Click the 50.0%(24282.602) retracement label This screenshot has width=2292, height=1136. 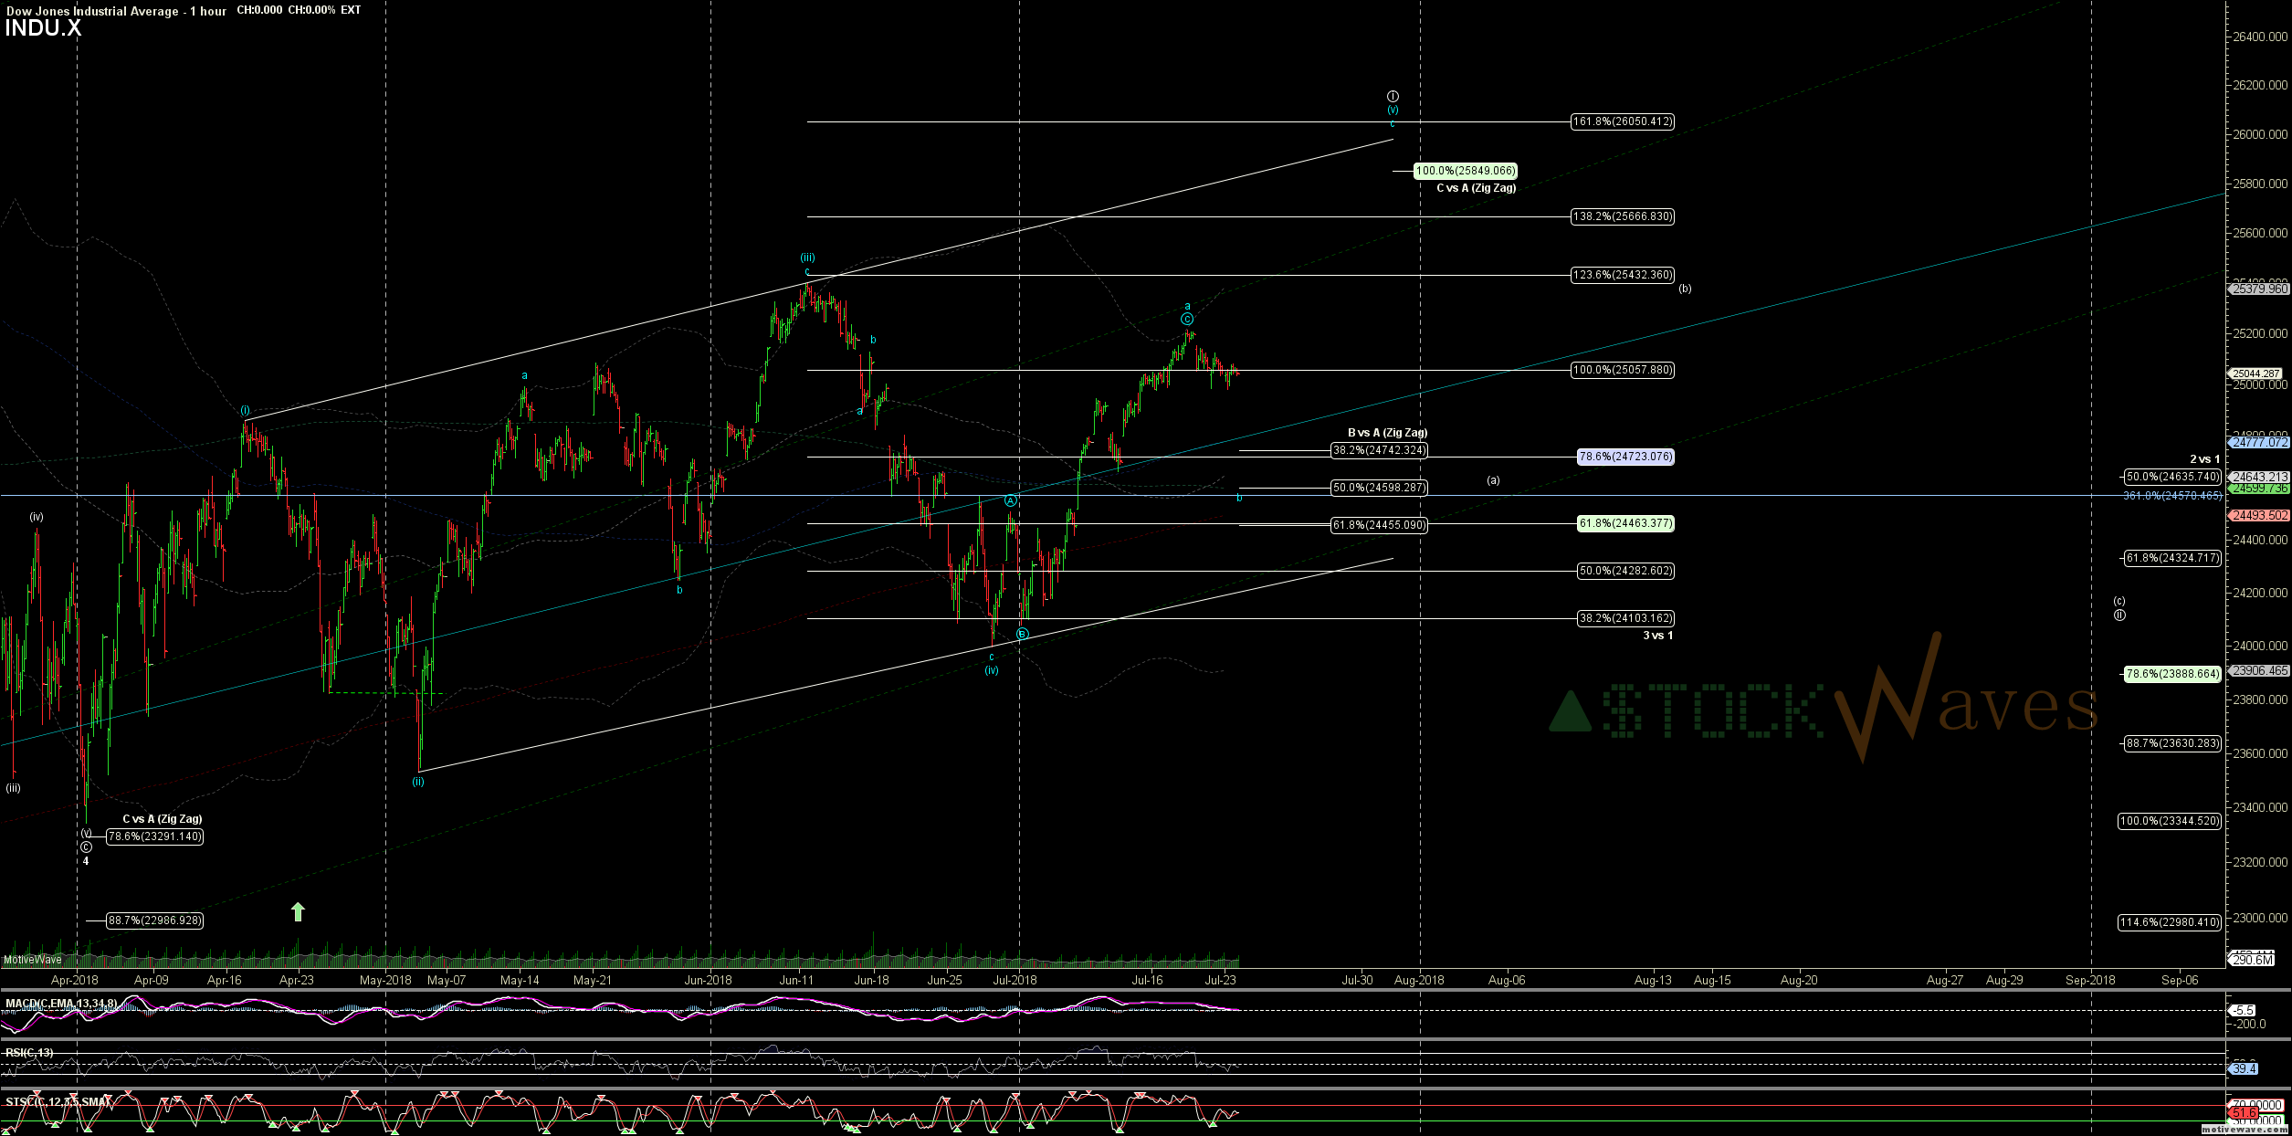[x=1626, y=571]
